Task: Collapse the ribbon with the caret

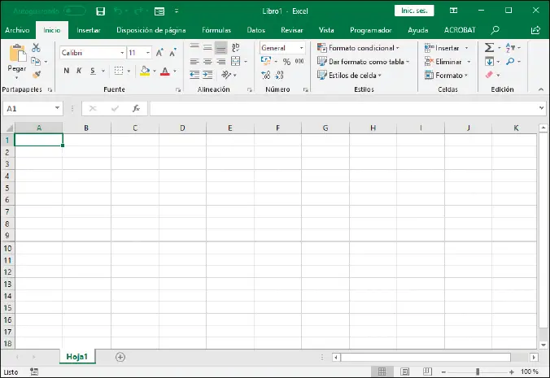Action: pos(541,89)
